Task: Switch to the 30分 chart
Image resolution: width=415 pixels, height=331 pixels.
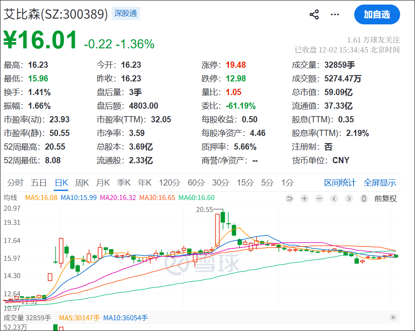Action: point(221,183)
